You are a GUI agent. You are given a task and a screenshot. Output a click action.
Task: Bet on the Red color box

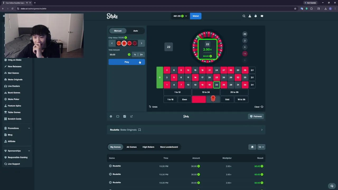coord(199,99)
